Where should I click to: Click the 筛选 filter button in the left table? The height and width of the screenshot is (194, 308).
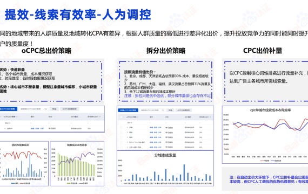(x=54, y=109)
